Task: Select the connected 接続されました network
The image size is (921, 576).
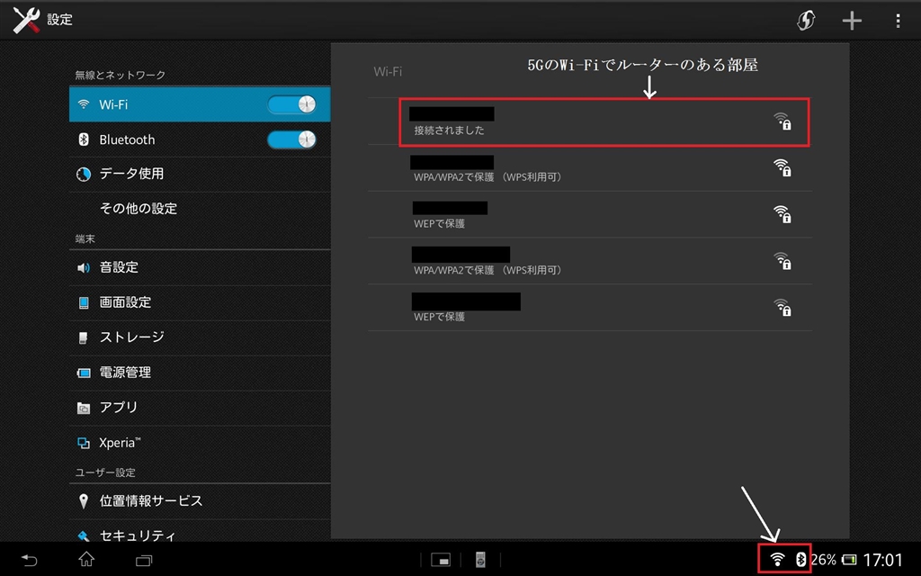Action: 590,121
